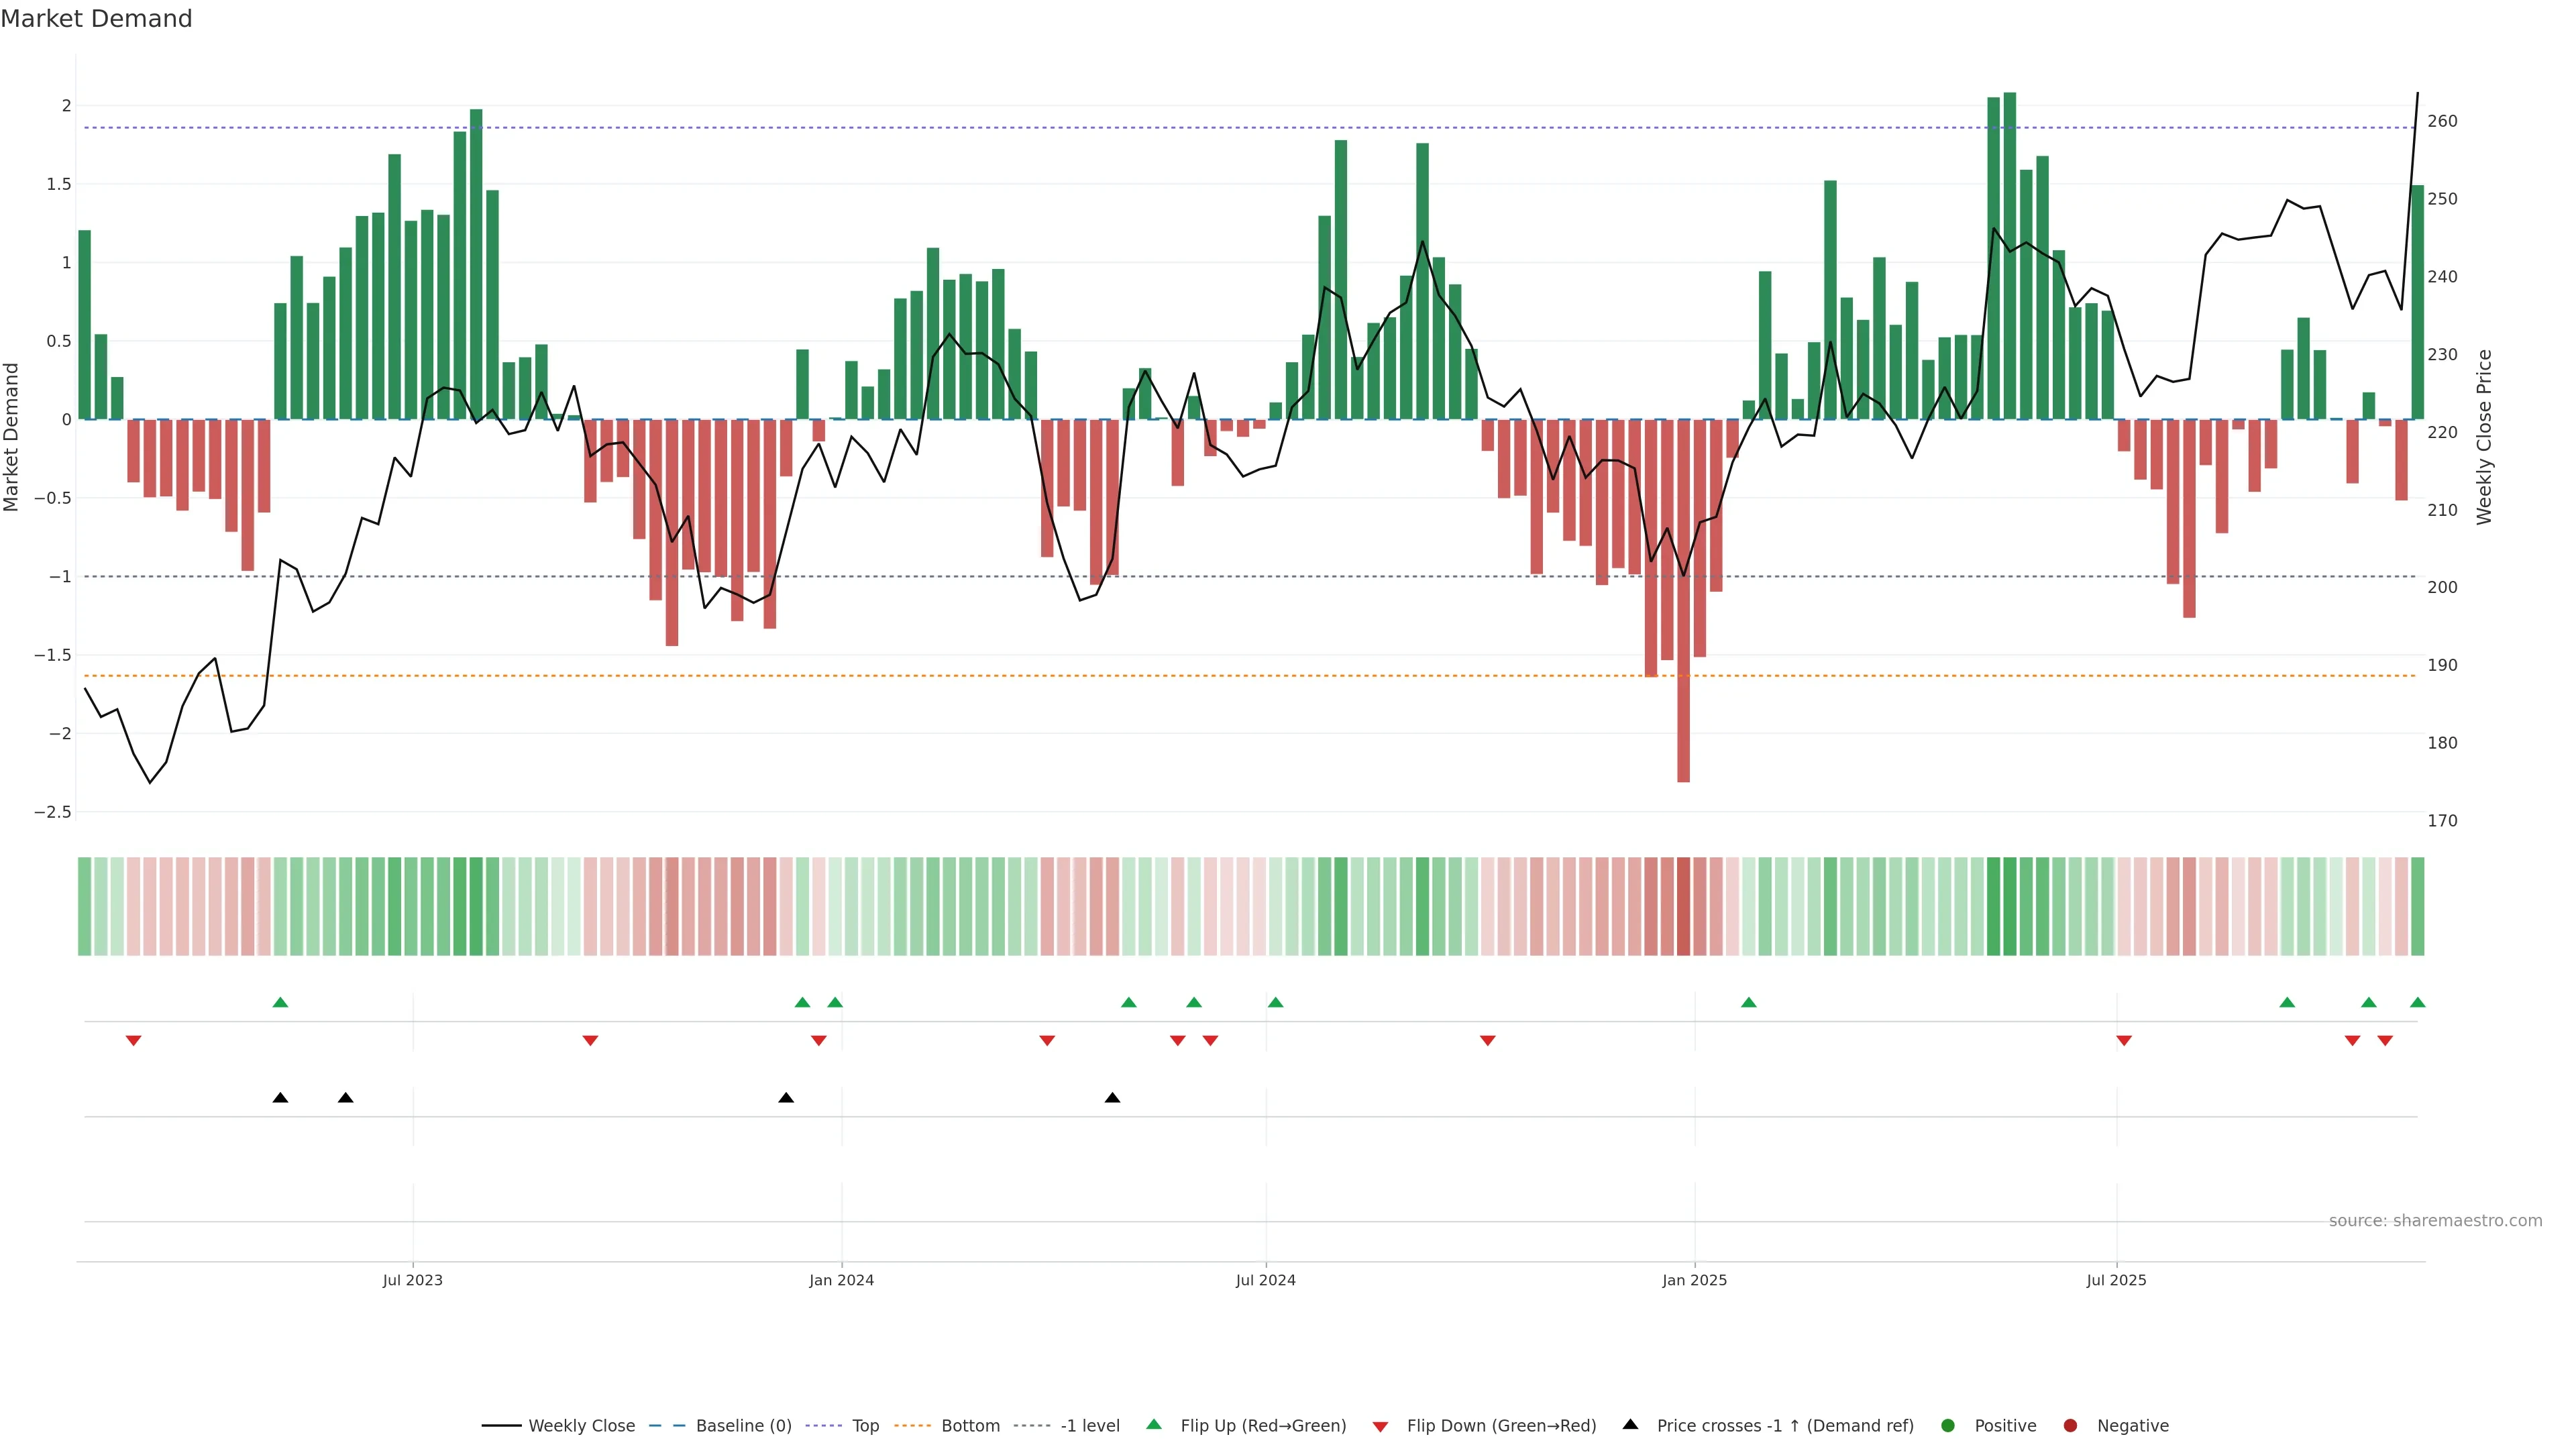2576x1449 pixels.
Task: Click the black triangle Price crosses legend icon
Action: (1630, 1424)
